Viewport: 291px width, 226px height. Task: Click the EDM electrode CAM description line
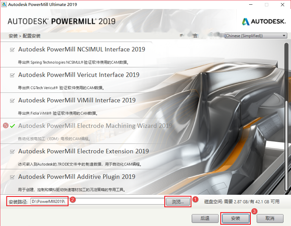coord(54,139)
